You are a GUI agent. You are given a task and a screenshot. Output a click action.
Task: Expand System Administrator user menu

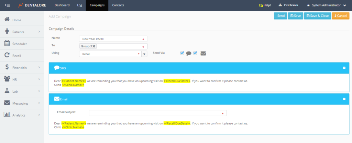[344, 5]
